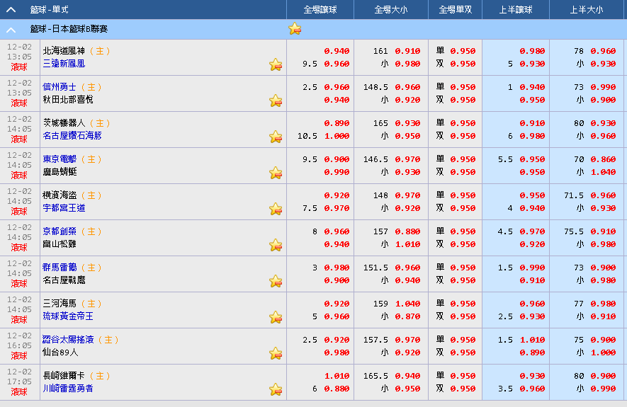Bet under 148.5 at 0.920 for 信州勇士

coord(407,100)
